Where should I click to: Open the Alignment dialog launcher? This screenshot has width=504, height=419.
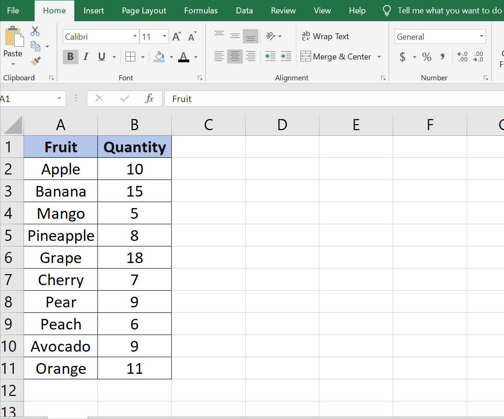pyautogui.click(x=383, y=78)
